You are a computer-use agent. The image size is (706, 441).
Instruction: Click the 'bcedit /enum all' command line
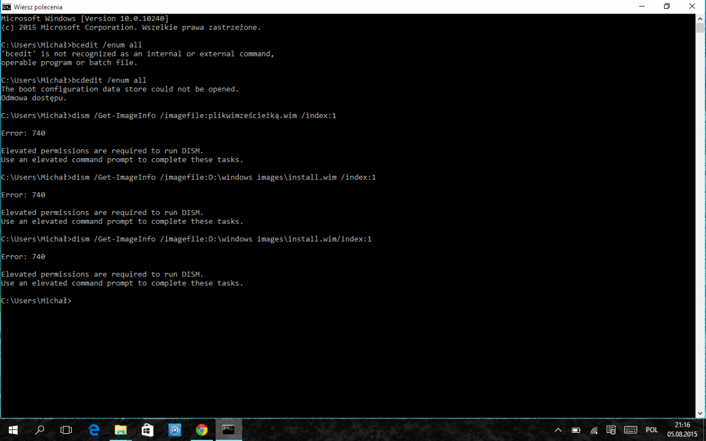click(72, 45)
